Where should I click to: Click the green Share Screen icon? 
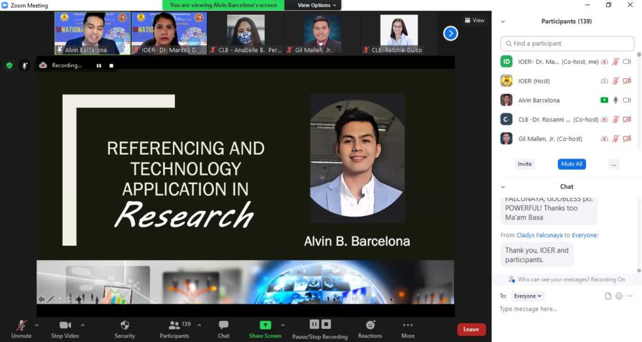pyautogui.click(x=265, y=324)
